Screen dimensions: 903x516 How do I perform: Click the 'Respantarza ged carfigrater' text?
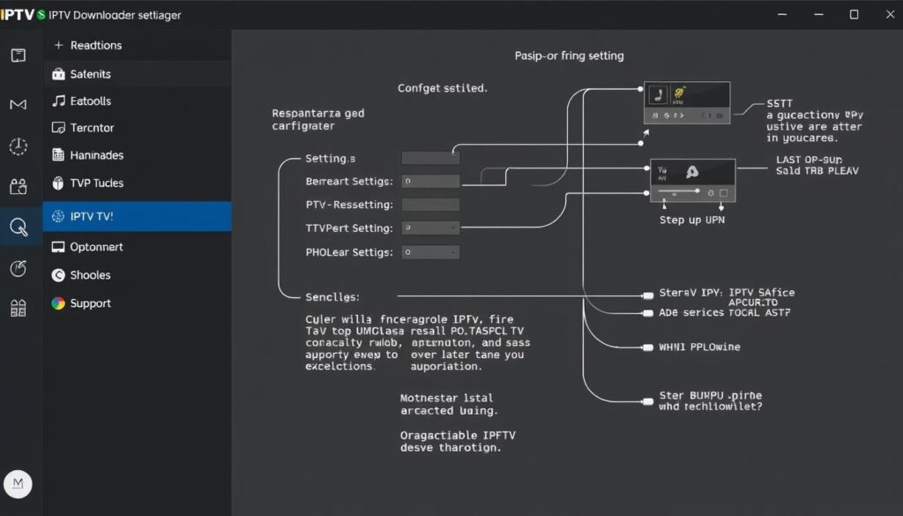pyautogui.click(x=317, y=119)
